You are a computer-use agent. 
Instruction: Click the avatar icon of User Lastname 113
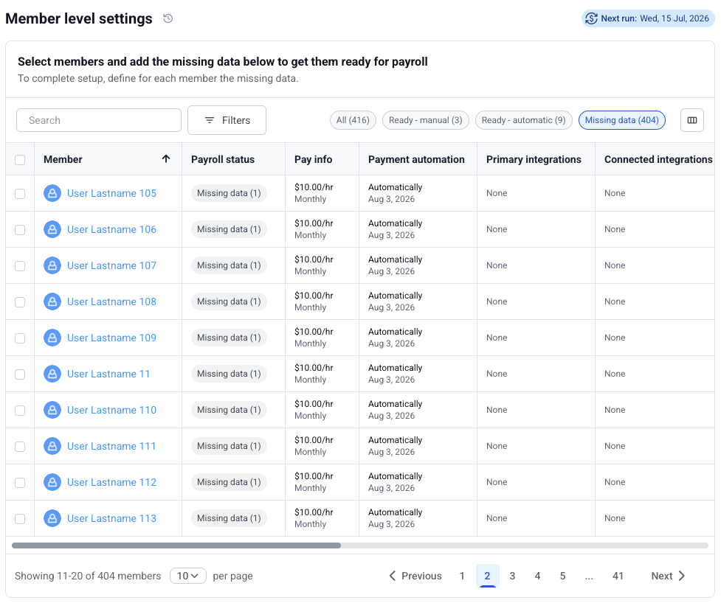point(52,518)
